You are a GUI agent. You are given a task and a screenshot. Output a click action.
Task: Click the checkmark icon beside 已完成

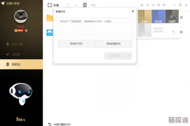tap(8, 54)
